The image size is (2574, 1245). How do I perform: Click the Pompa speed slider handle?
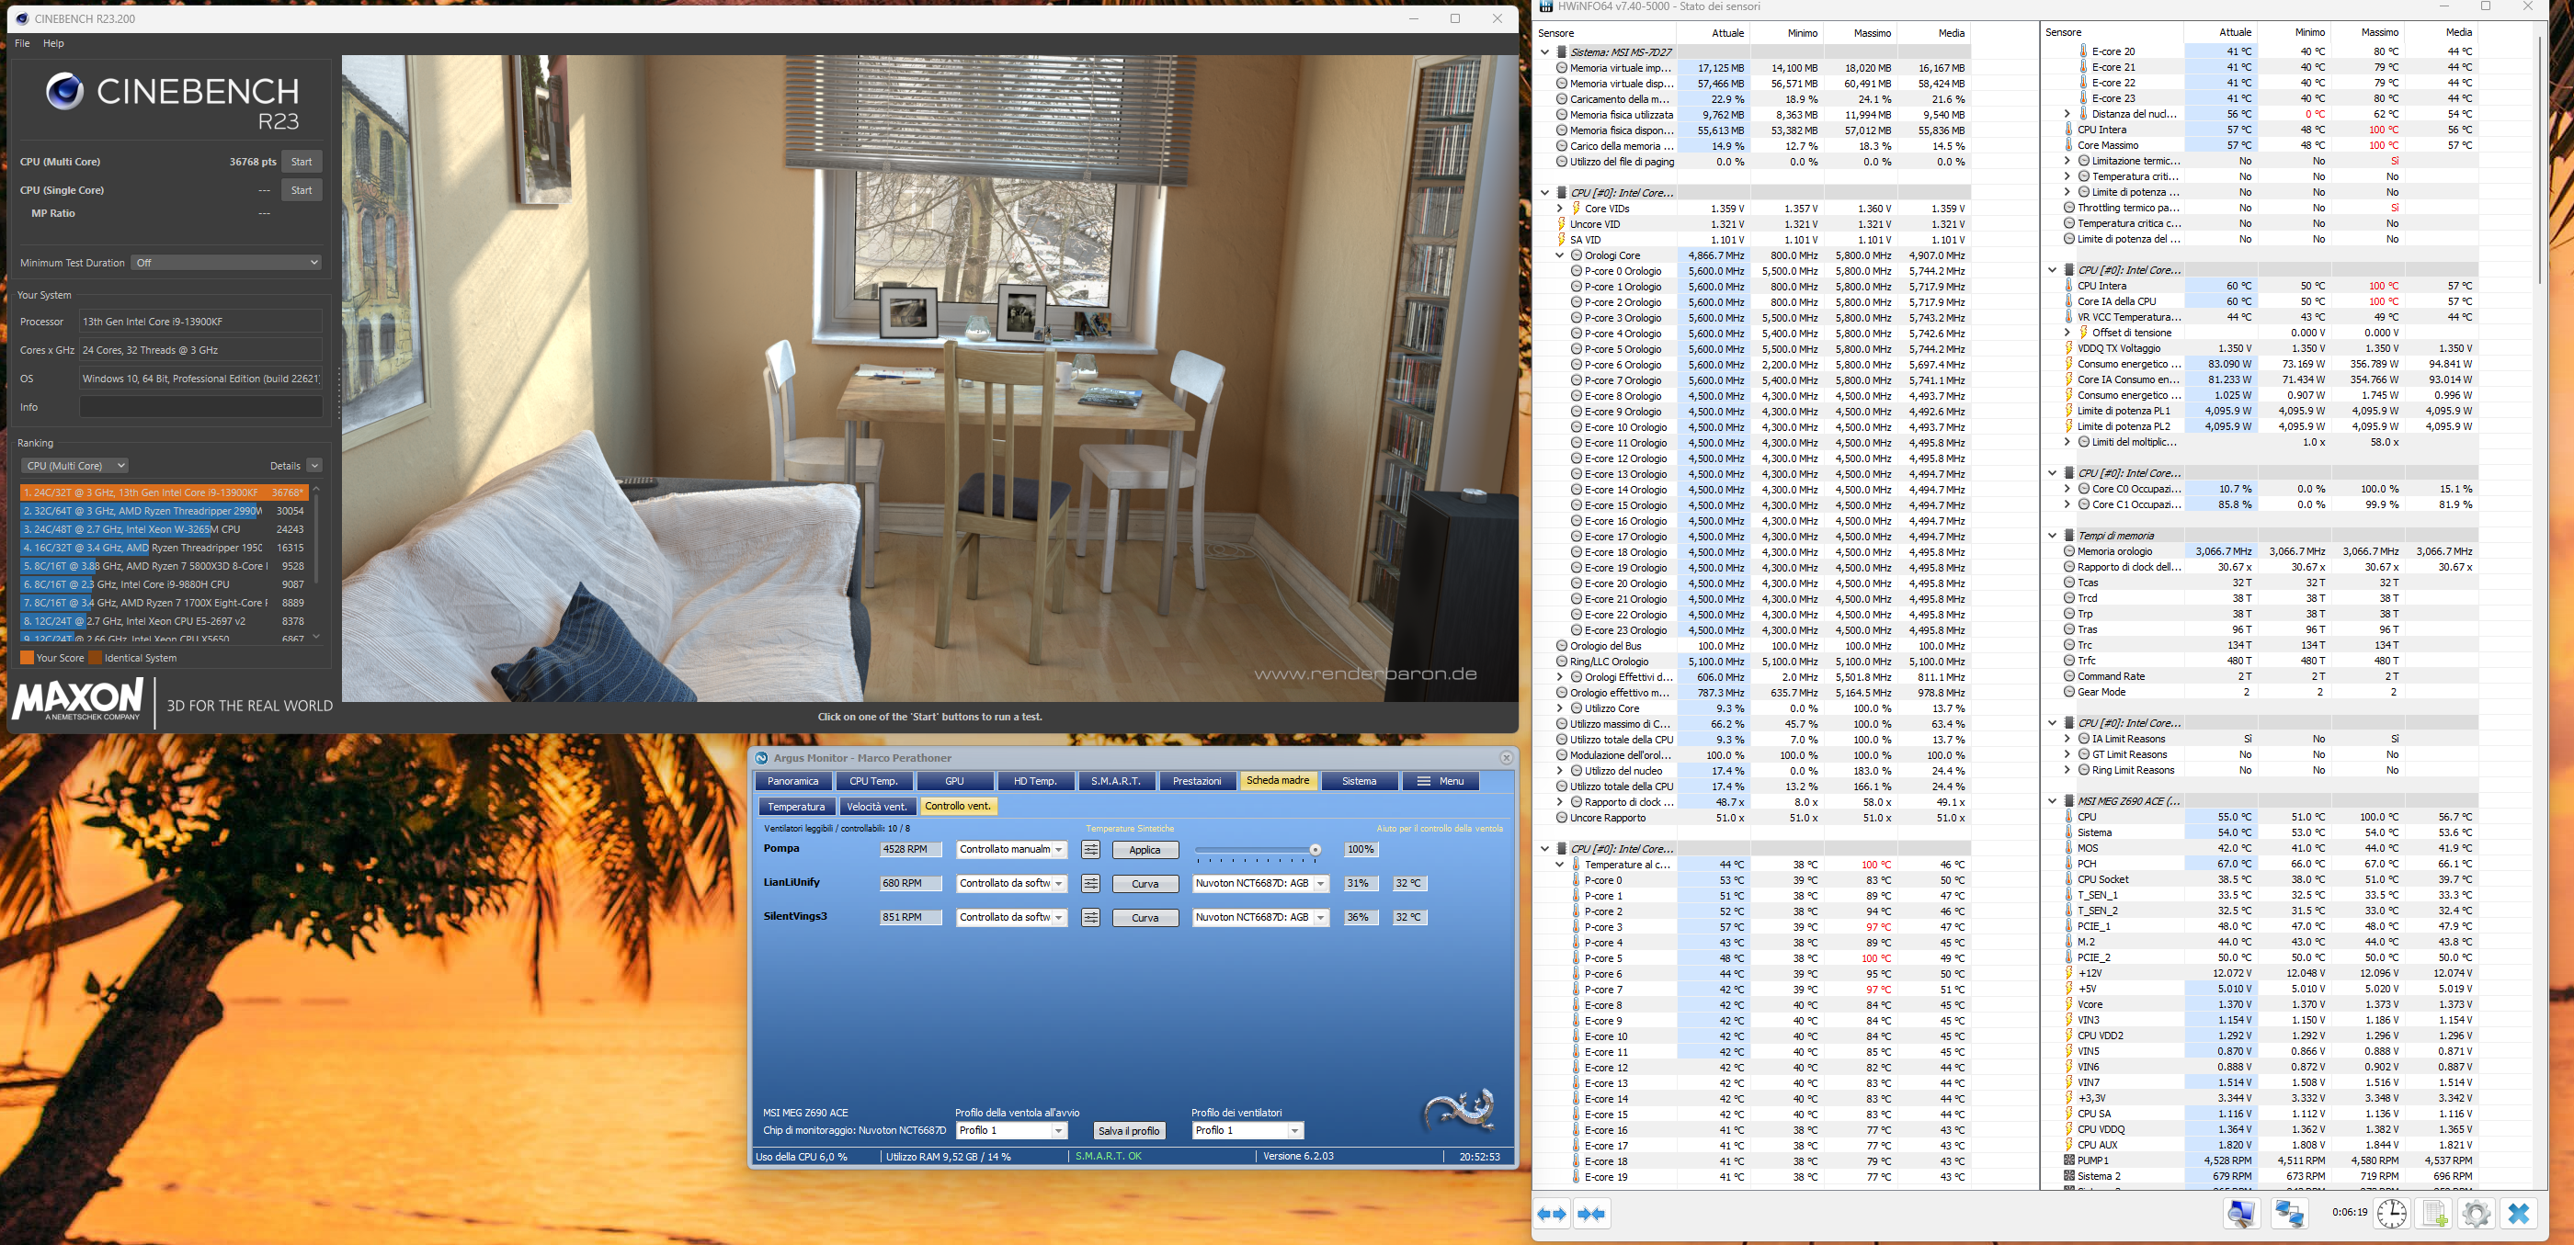click(1315, 850)
